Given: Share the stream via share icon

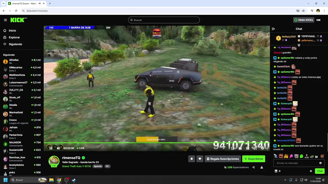Looking at the screenshot, I should pyautogui.click(x=253, y=167).
